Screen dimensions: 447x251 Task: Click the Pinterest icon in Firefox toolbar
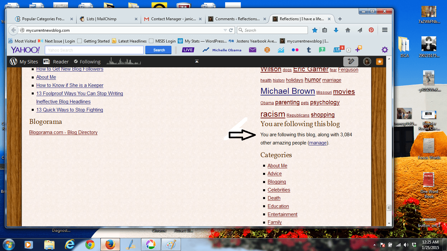[371, 30]
